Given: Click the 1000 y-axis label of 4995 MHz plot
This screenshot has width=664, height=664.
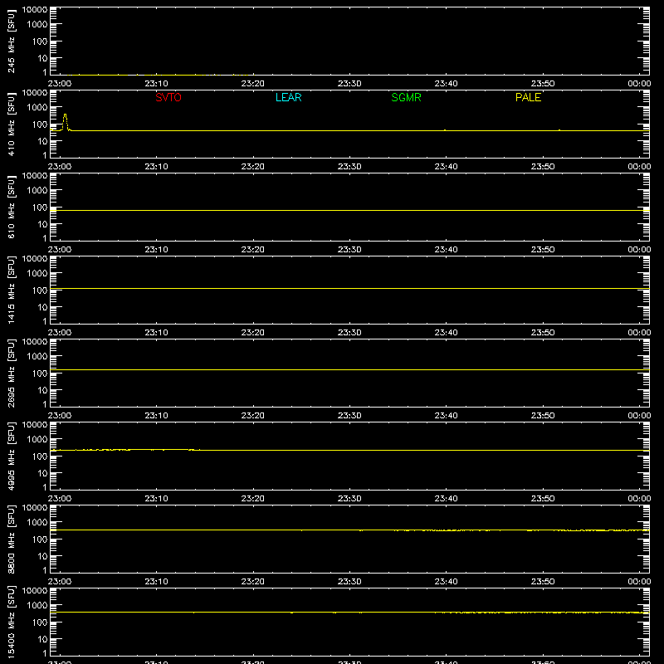Looking at the screenshot, I should pyautogui.click(x=37, y=440).
